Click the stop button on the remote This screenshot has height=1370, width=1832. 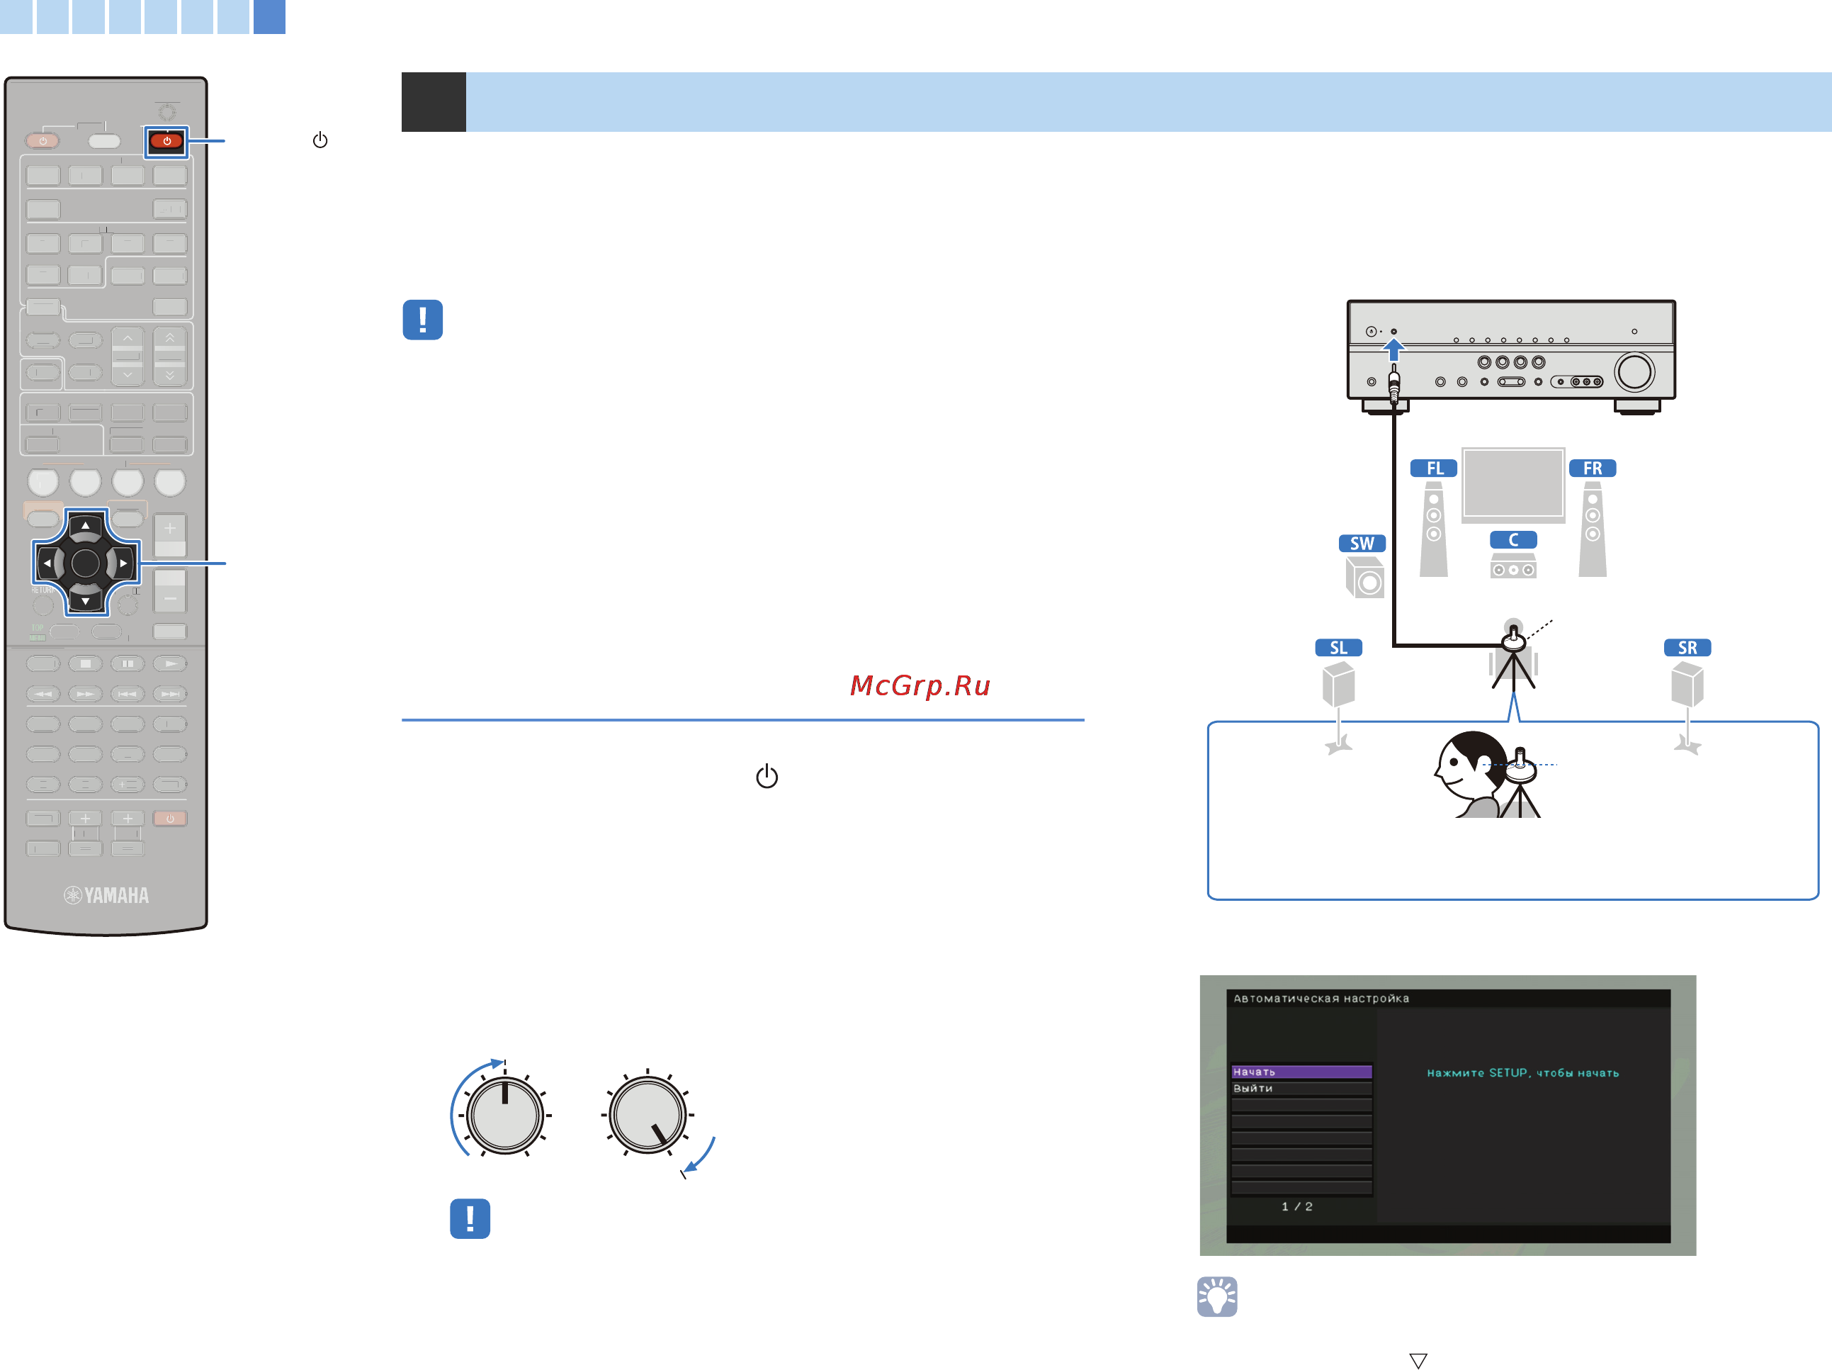coord(85,664)
